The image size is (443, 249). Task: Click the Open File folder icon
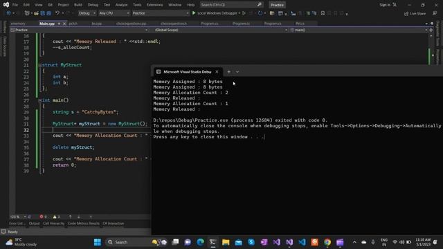pyautogui.click(x=36, y=13)
